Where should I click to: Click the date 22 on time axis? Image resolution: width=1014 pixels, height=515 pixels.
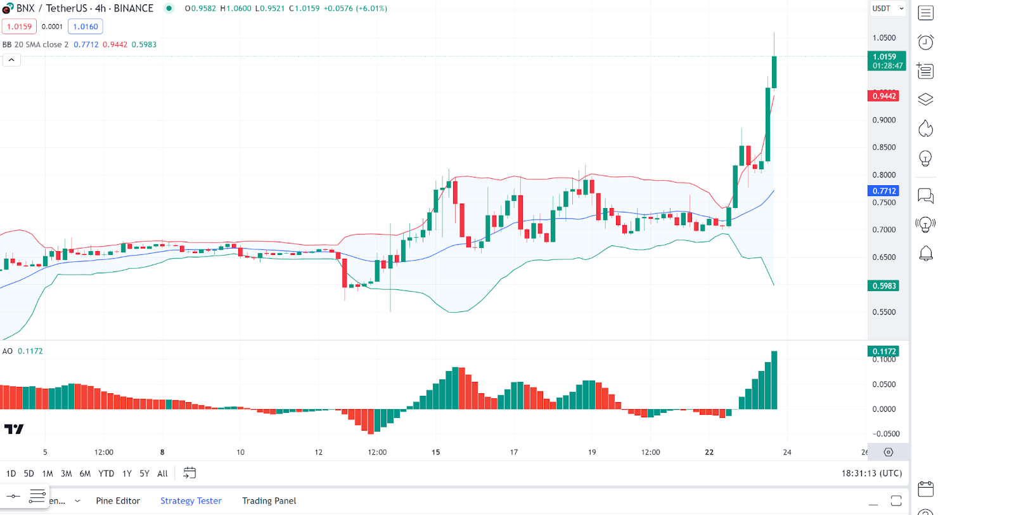(x=709, y=452)
